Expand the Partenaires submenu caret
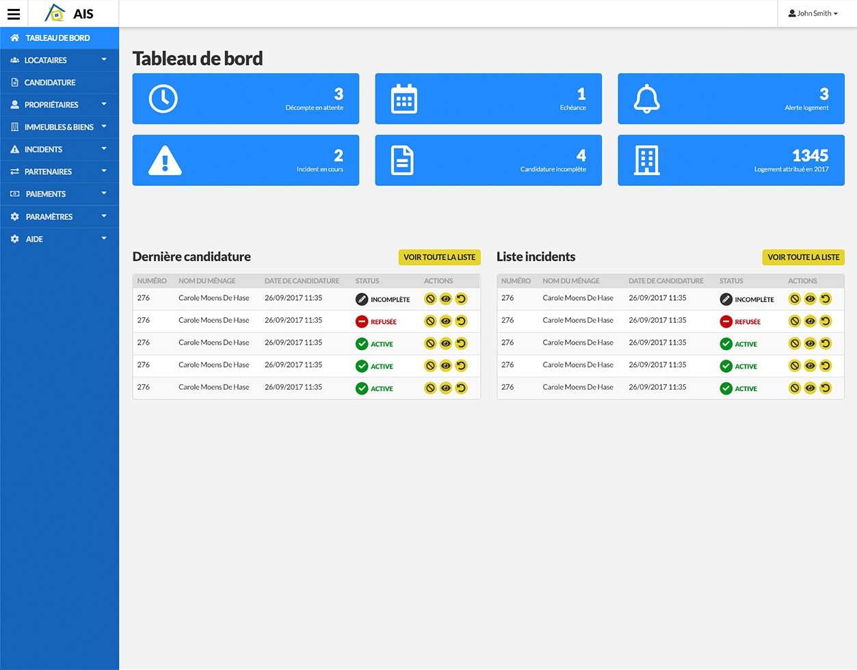This screenshot has height=670, width=857. point(104,171)
